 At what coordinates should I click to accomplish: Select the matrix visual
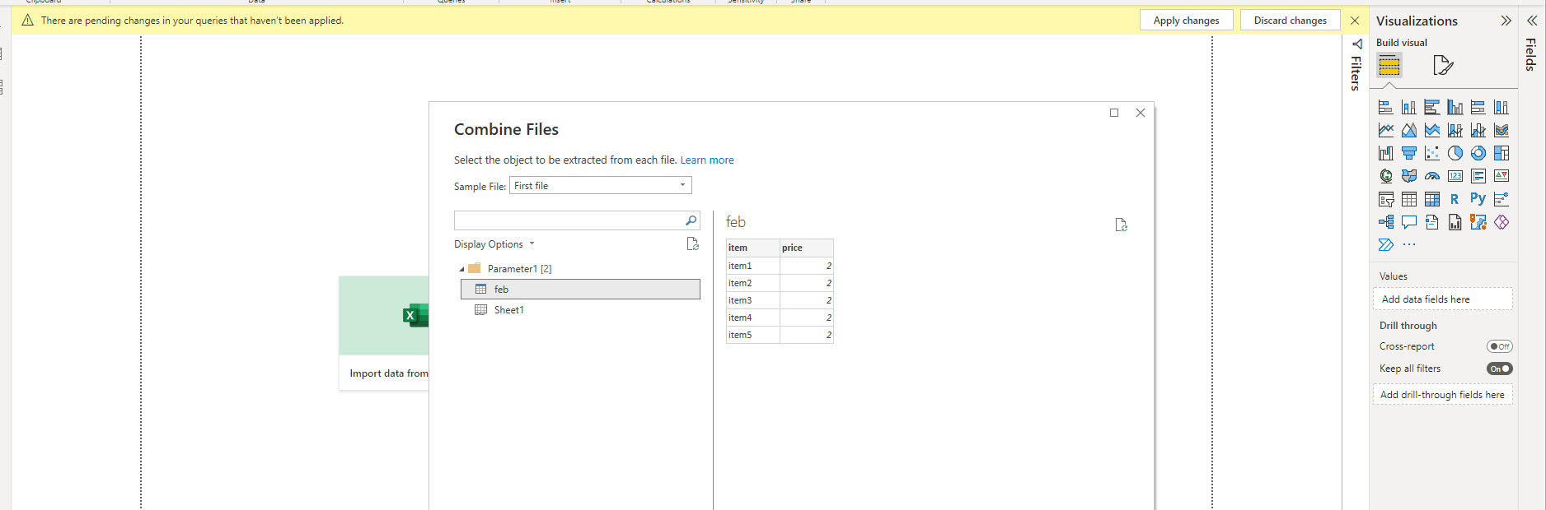[1432, 199]
